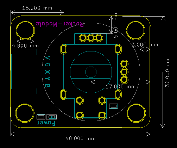Image resolution: width=177 pixels, height=148 pixels.
Task: Select the letter V pin label
Action: (48, 58)
